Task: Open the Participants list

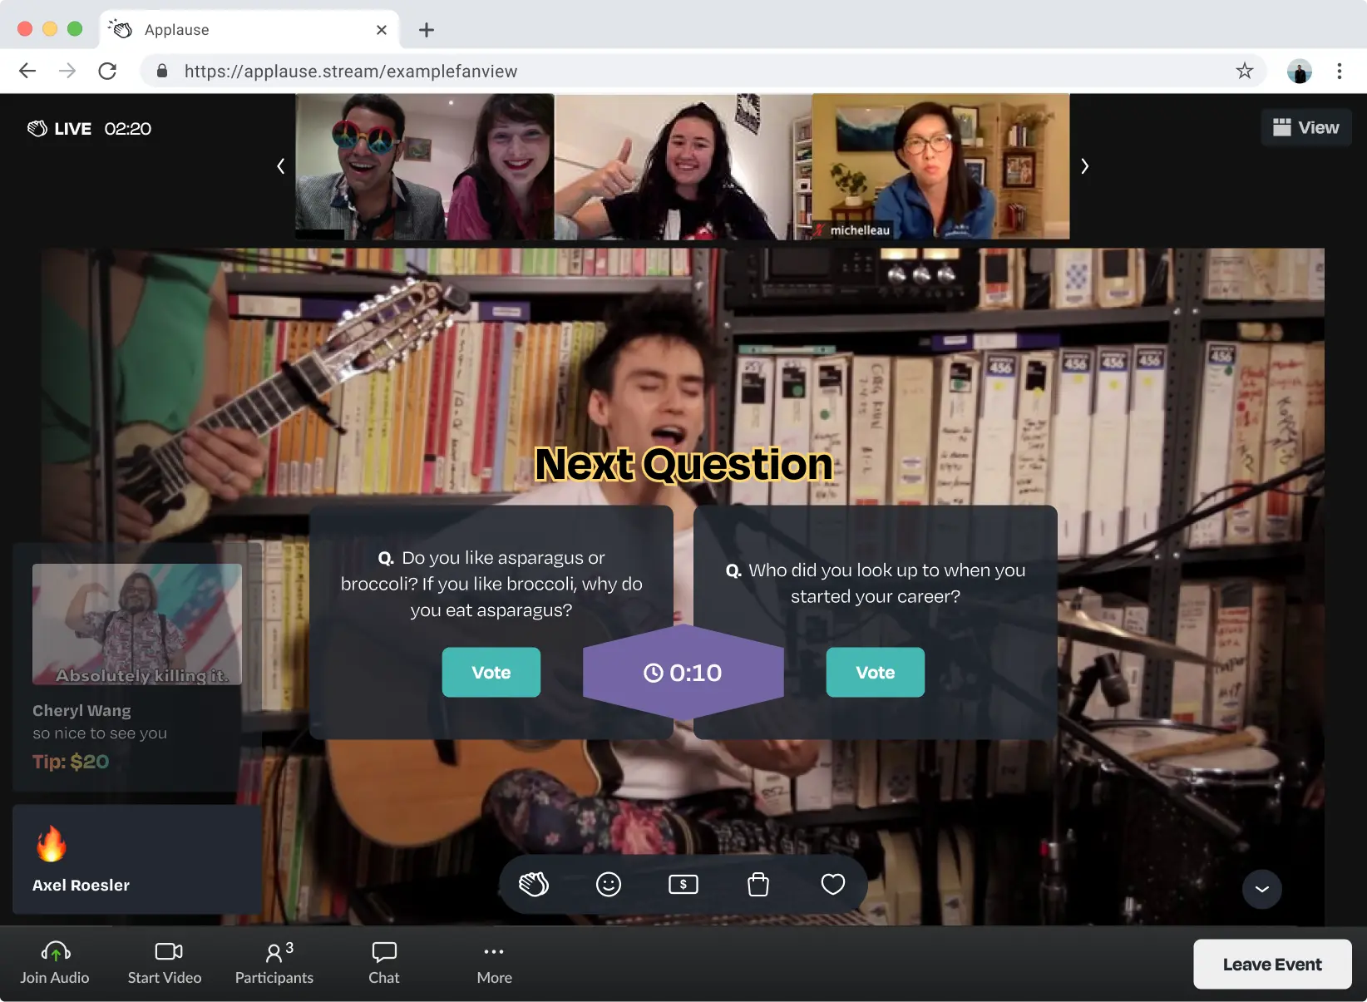Action: [274, 963]
